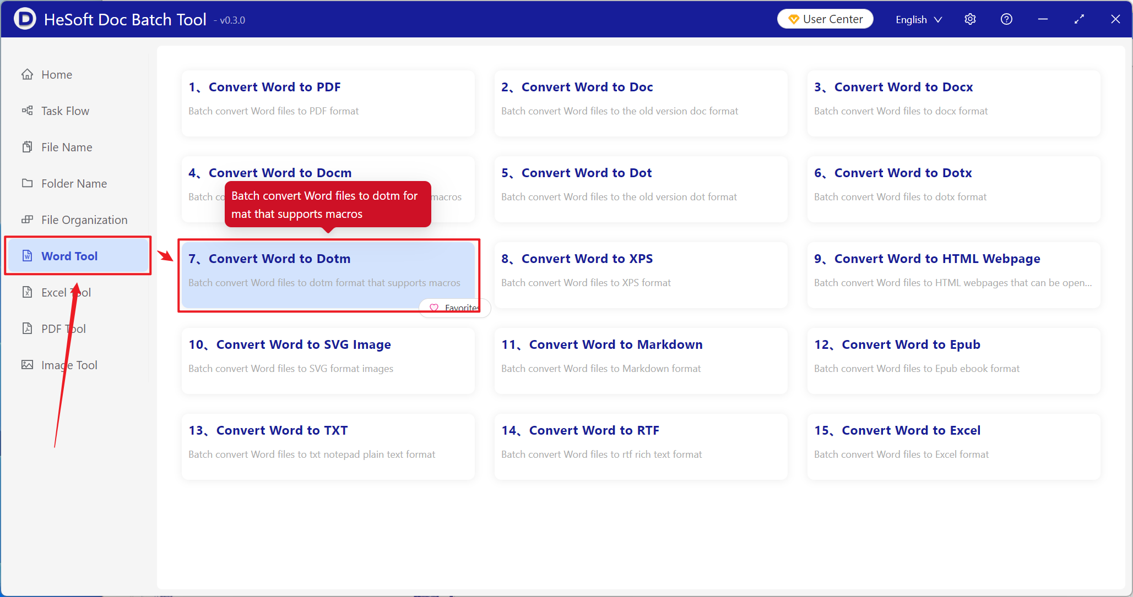Open the English language dropdown
The image size is (1133, 597).
[x=919, y=19]
